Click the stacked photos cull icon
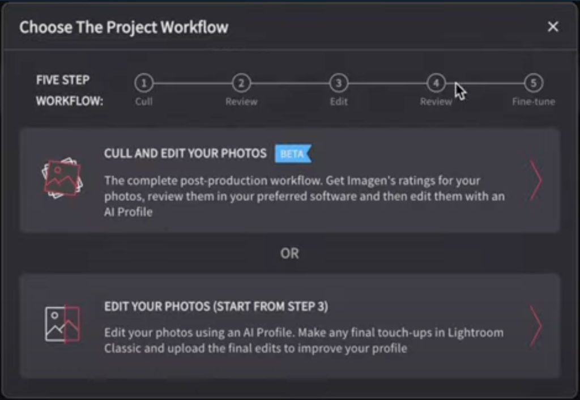The width and height of the screenshot is (580, 400). tap(62, 178)
